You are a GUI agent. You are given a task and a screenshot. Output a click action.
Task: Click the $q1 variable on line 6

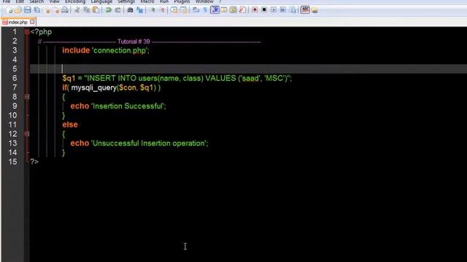(69, 79)
